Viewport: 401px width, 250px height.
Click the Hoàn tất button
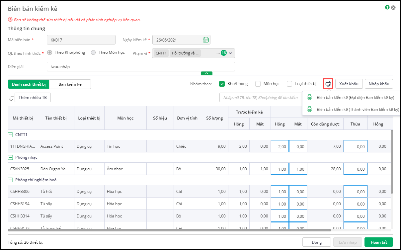point(378,242)
